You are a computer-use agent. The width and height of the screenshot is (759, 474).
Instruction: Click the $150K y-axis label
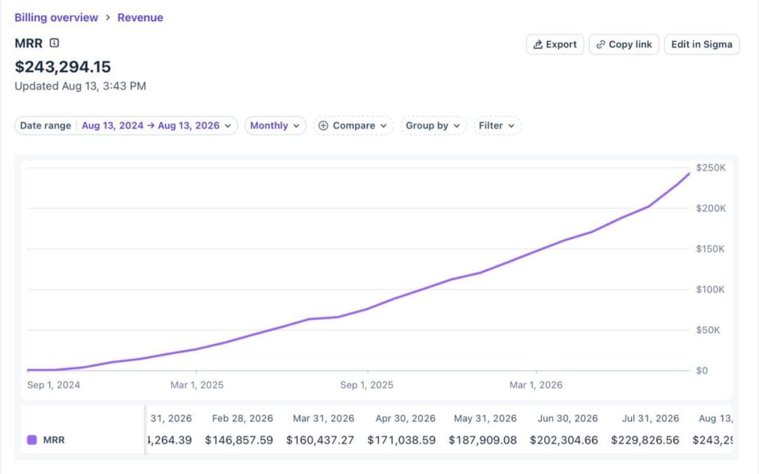pos(710,249)
